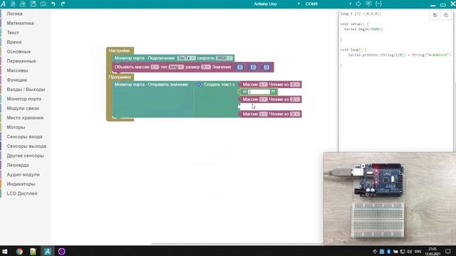Open the RxTx connection dropdown in port block
456x256 pixels.
coord(186,58)
